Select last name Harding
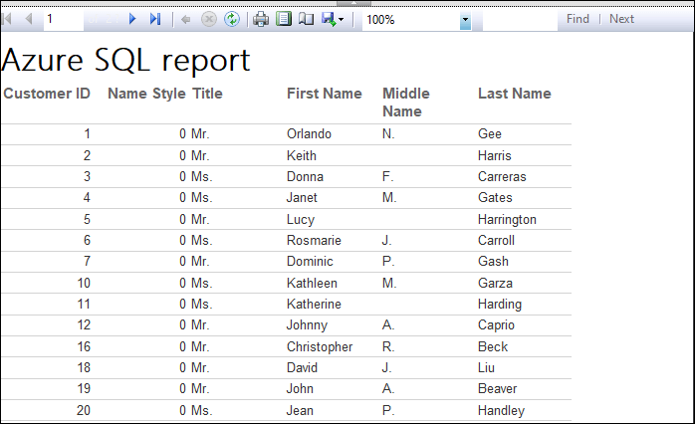695x424 pixels. [500, 304]
